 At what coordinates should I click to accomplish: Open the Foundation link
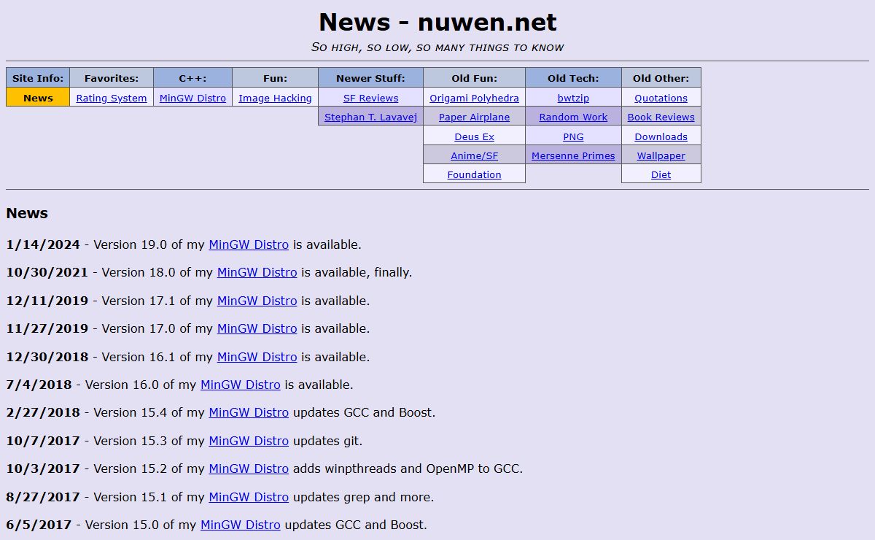point(474,174)
